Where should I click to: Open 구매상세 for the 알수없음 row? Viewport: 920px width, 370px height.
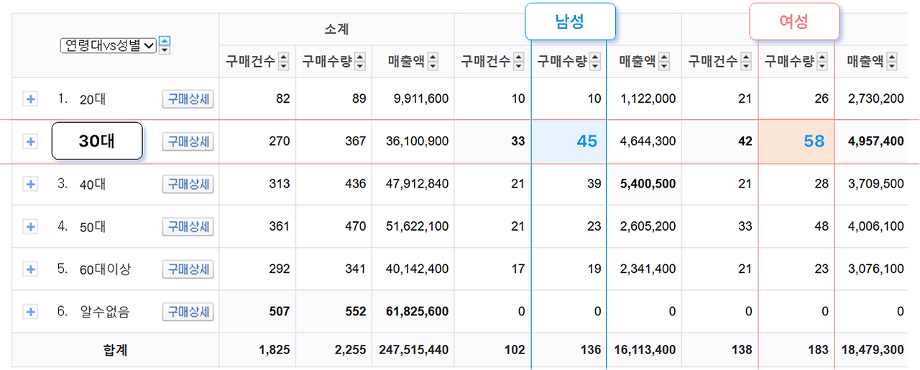click(188, 312)
